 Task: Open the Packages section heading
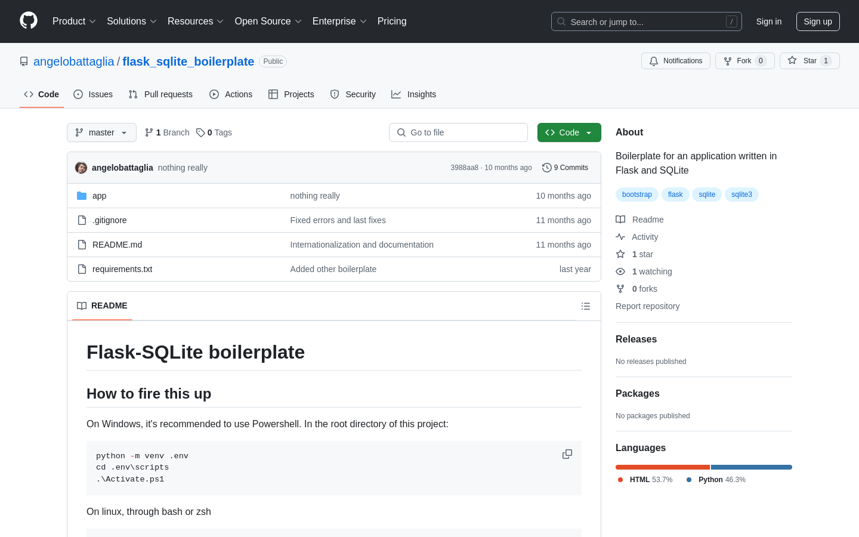tap(638, 393)
